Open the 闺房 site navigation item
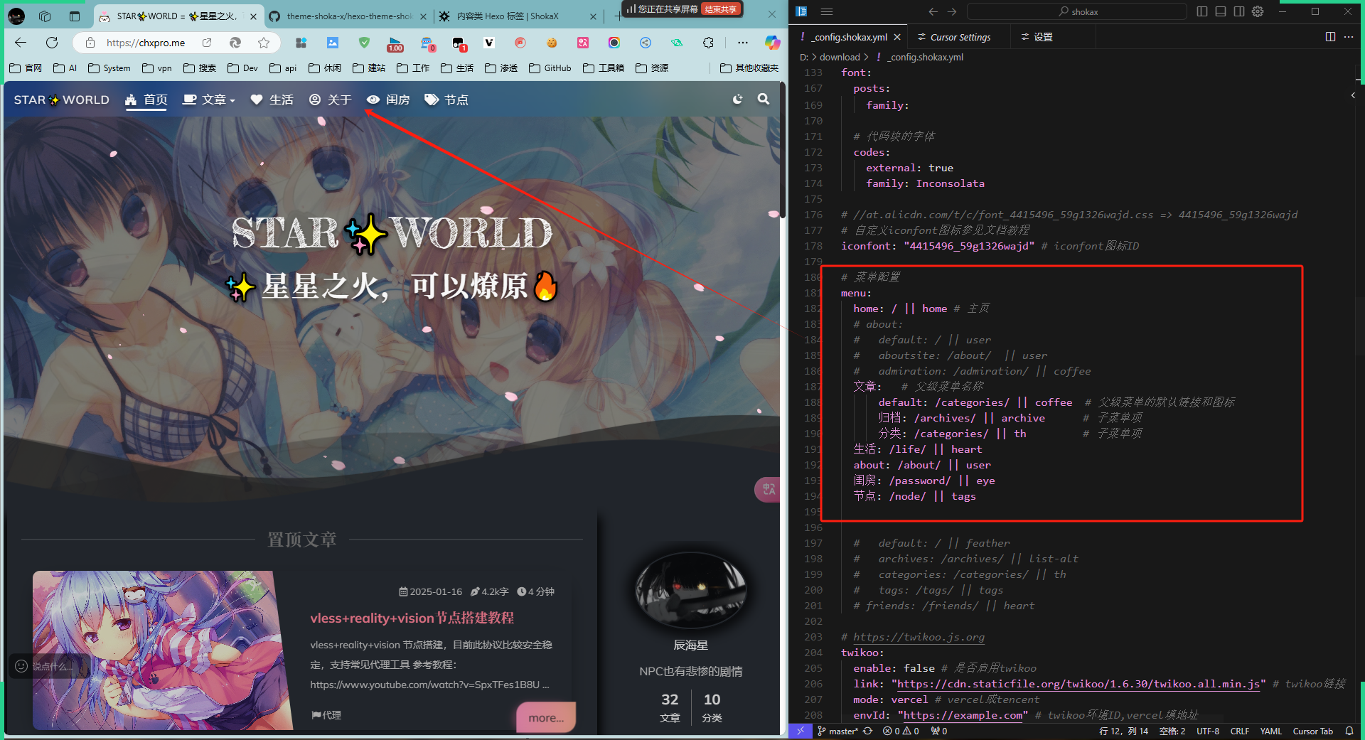 pos(388,100)
